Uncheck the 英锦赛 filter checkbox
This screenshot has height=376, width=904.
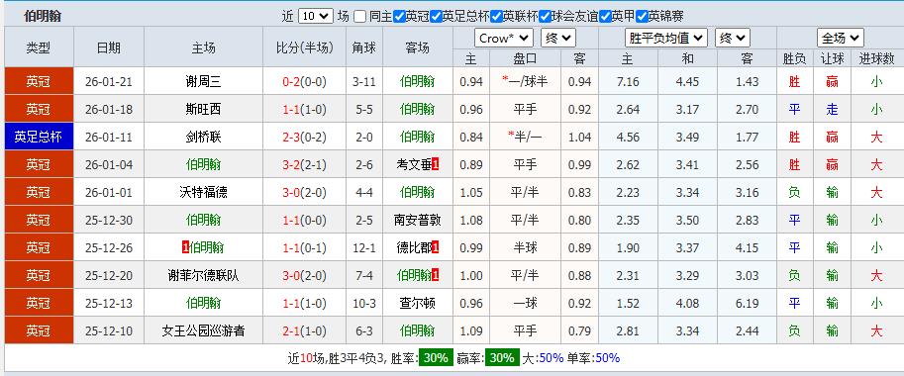643,17
